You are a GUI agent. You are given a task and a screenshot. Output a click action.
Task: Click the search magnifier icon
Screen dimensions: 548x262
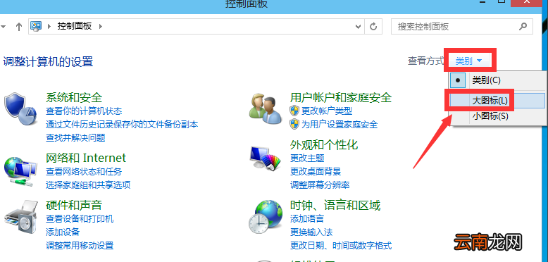(x=523, y=26)
